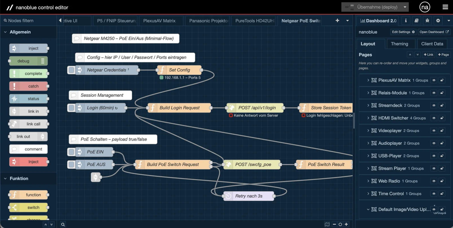Image resolution: width=453 pixels, height=228 pixels.
Task: Zoom in on the workspace
Action: point(346,224)
